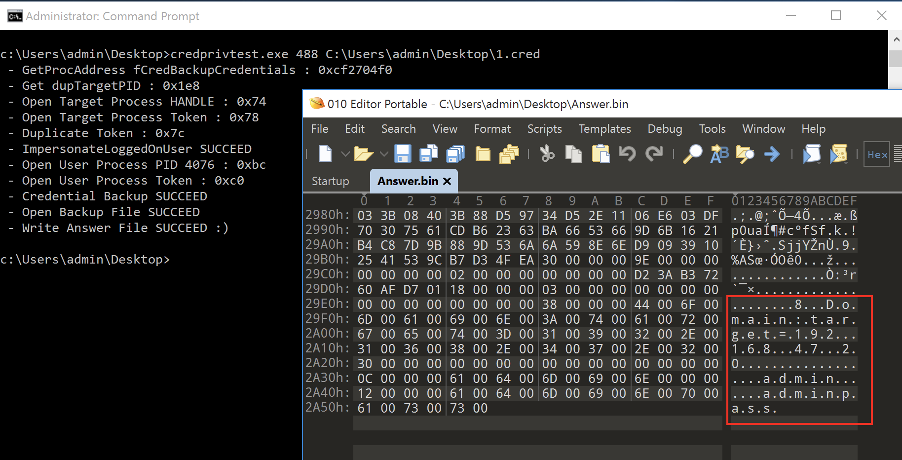
Task: Open the Debug menu
Action: click(665, 129)
